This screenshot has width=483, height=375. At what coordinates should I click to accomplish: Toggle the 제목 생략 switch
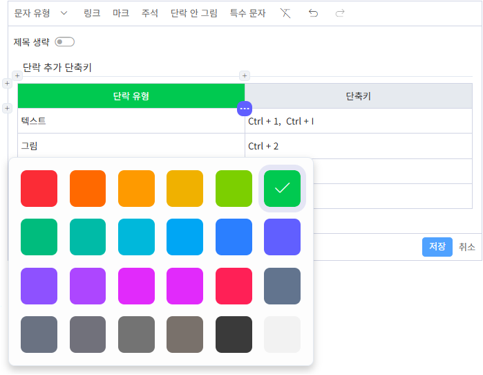[x=64, y=42]
